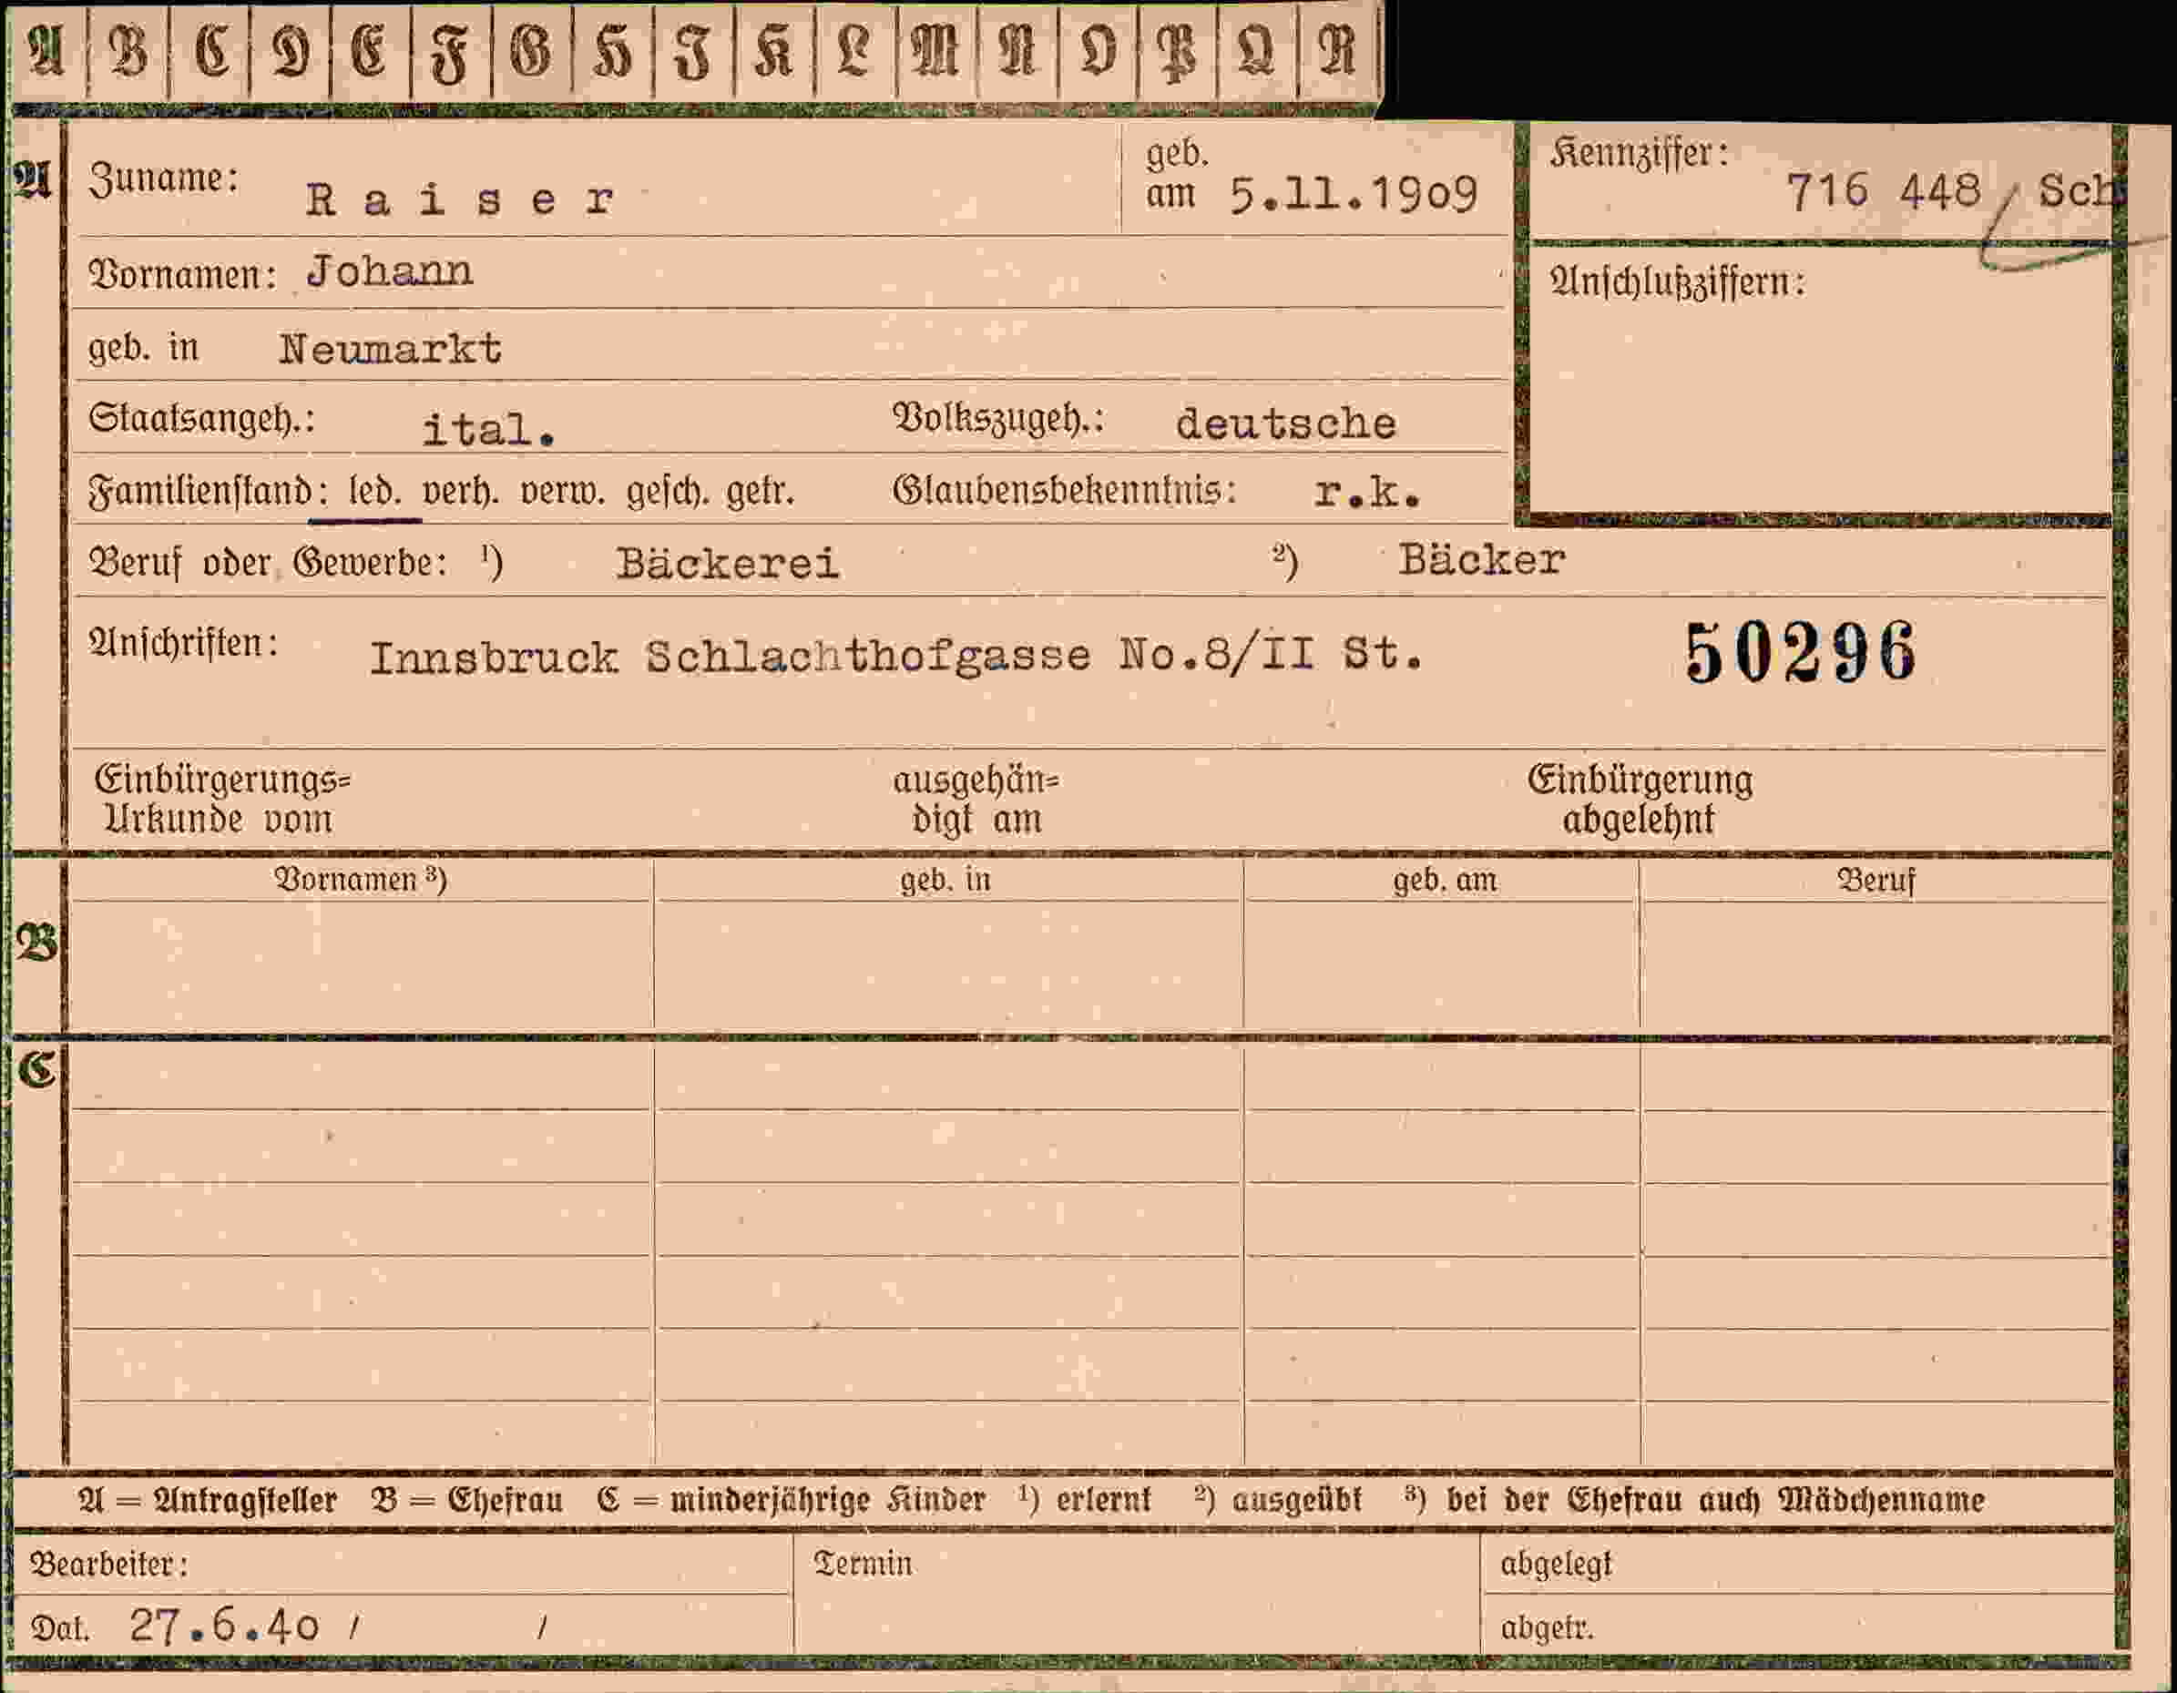
Task: Click the Kennziffer number '716 448'
Action: point(1883,190)
